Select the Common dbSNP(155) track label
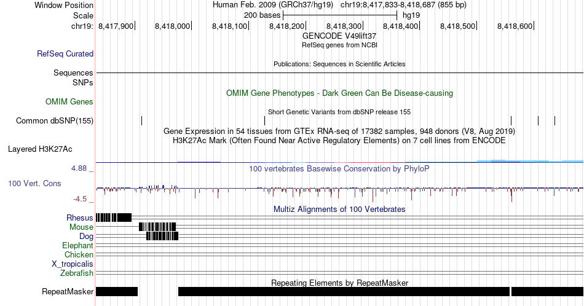 point(55,120)
